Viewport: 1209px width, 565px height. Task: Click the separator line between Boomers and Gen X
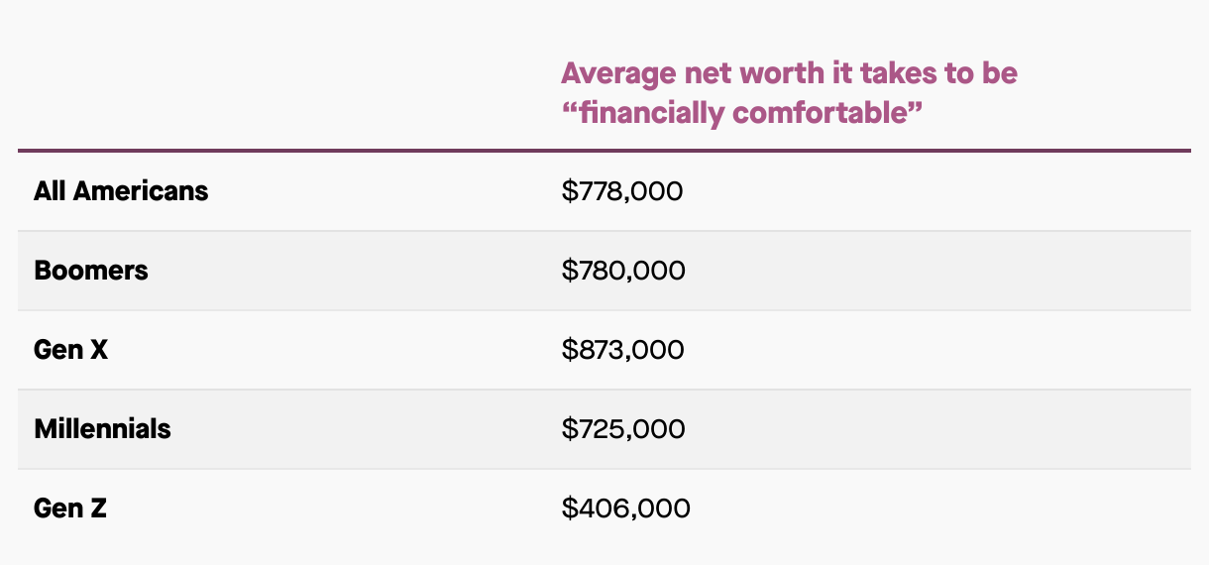tap(604, 310)
